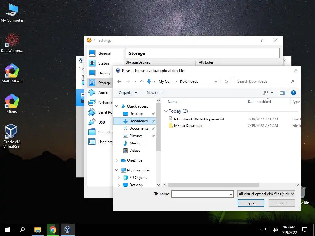The image size is (315, 236).
Task: Collapse Quick access tree node
Action: click(117, 106)
